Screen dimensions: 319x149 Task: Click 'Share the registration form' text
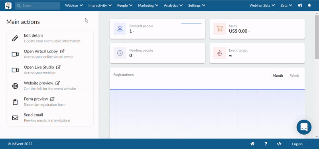pos(45,104)
